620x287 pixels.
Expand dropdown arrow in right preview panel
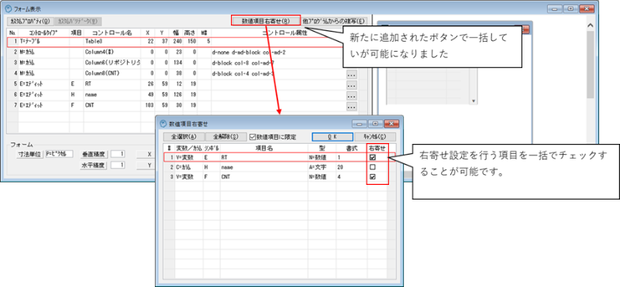coord(473,101)
